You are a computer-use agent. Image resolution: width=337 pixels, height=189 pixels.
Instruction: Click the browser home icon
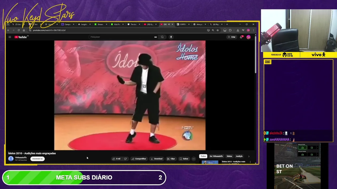tap(24, 30)
